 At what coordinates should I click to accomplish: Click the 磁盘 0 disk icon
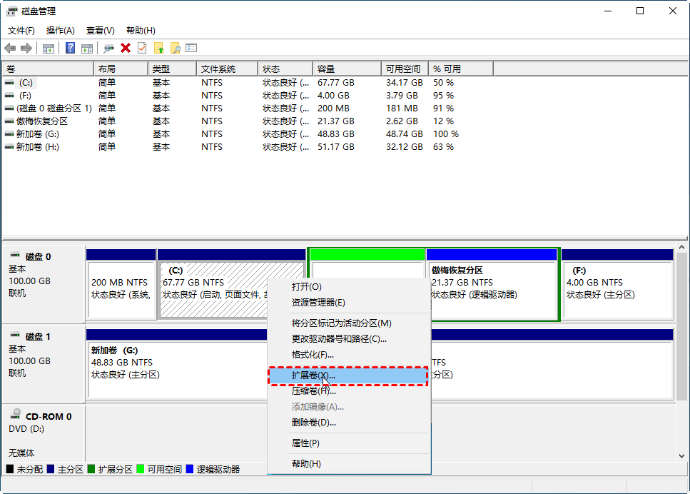click(15, 256)
